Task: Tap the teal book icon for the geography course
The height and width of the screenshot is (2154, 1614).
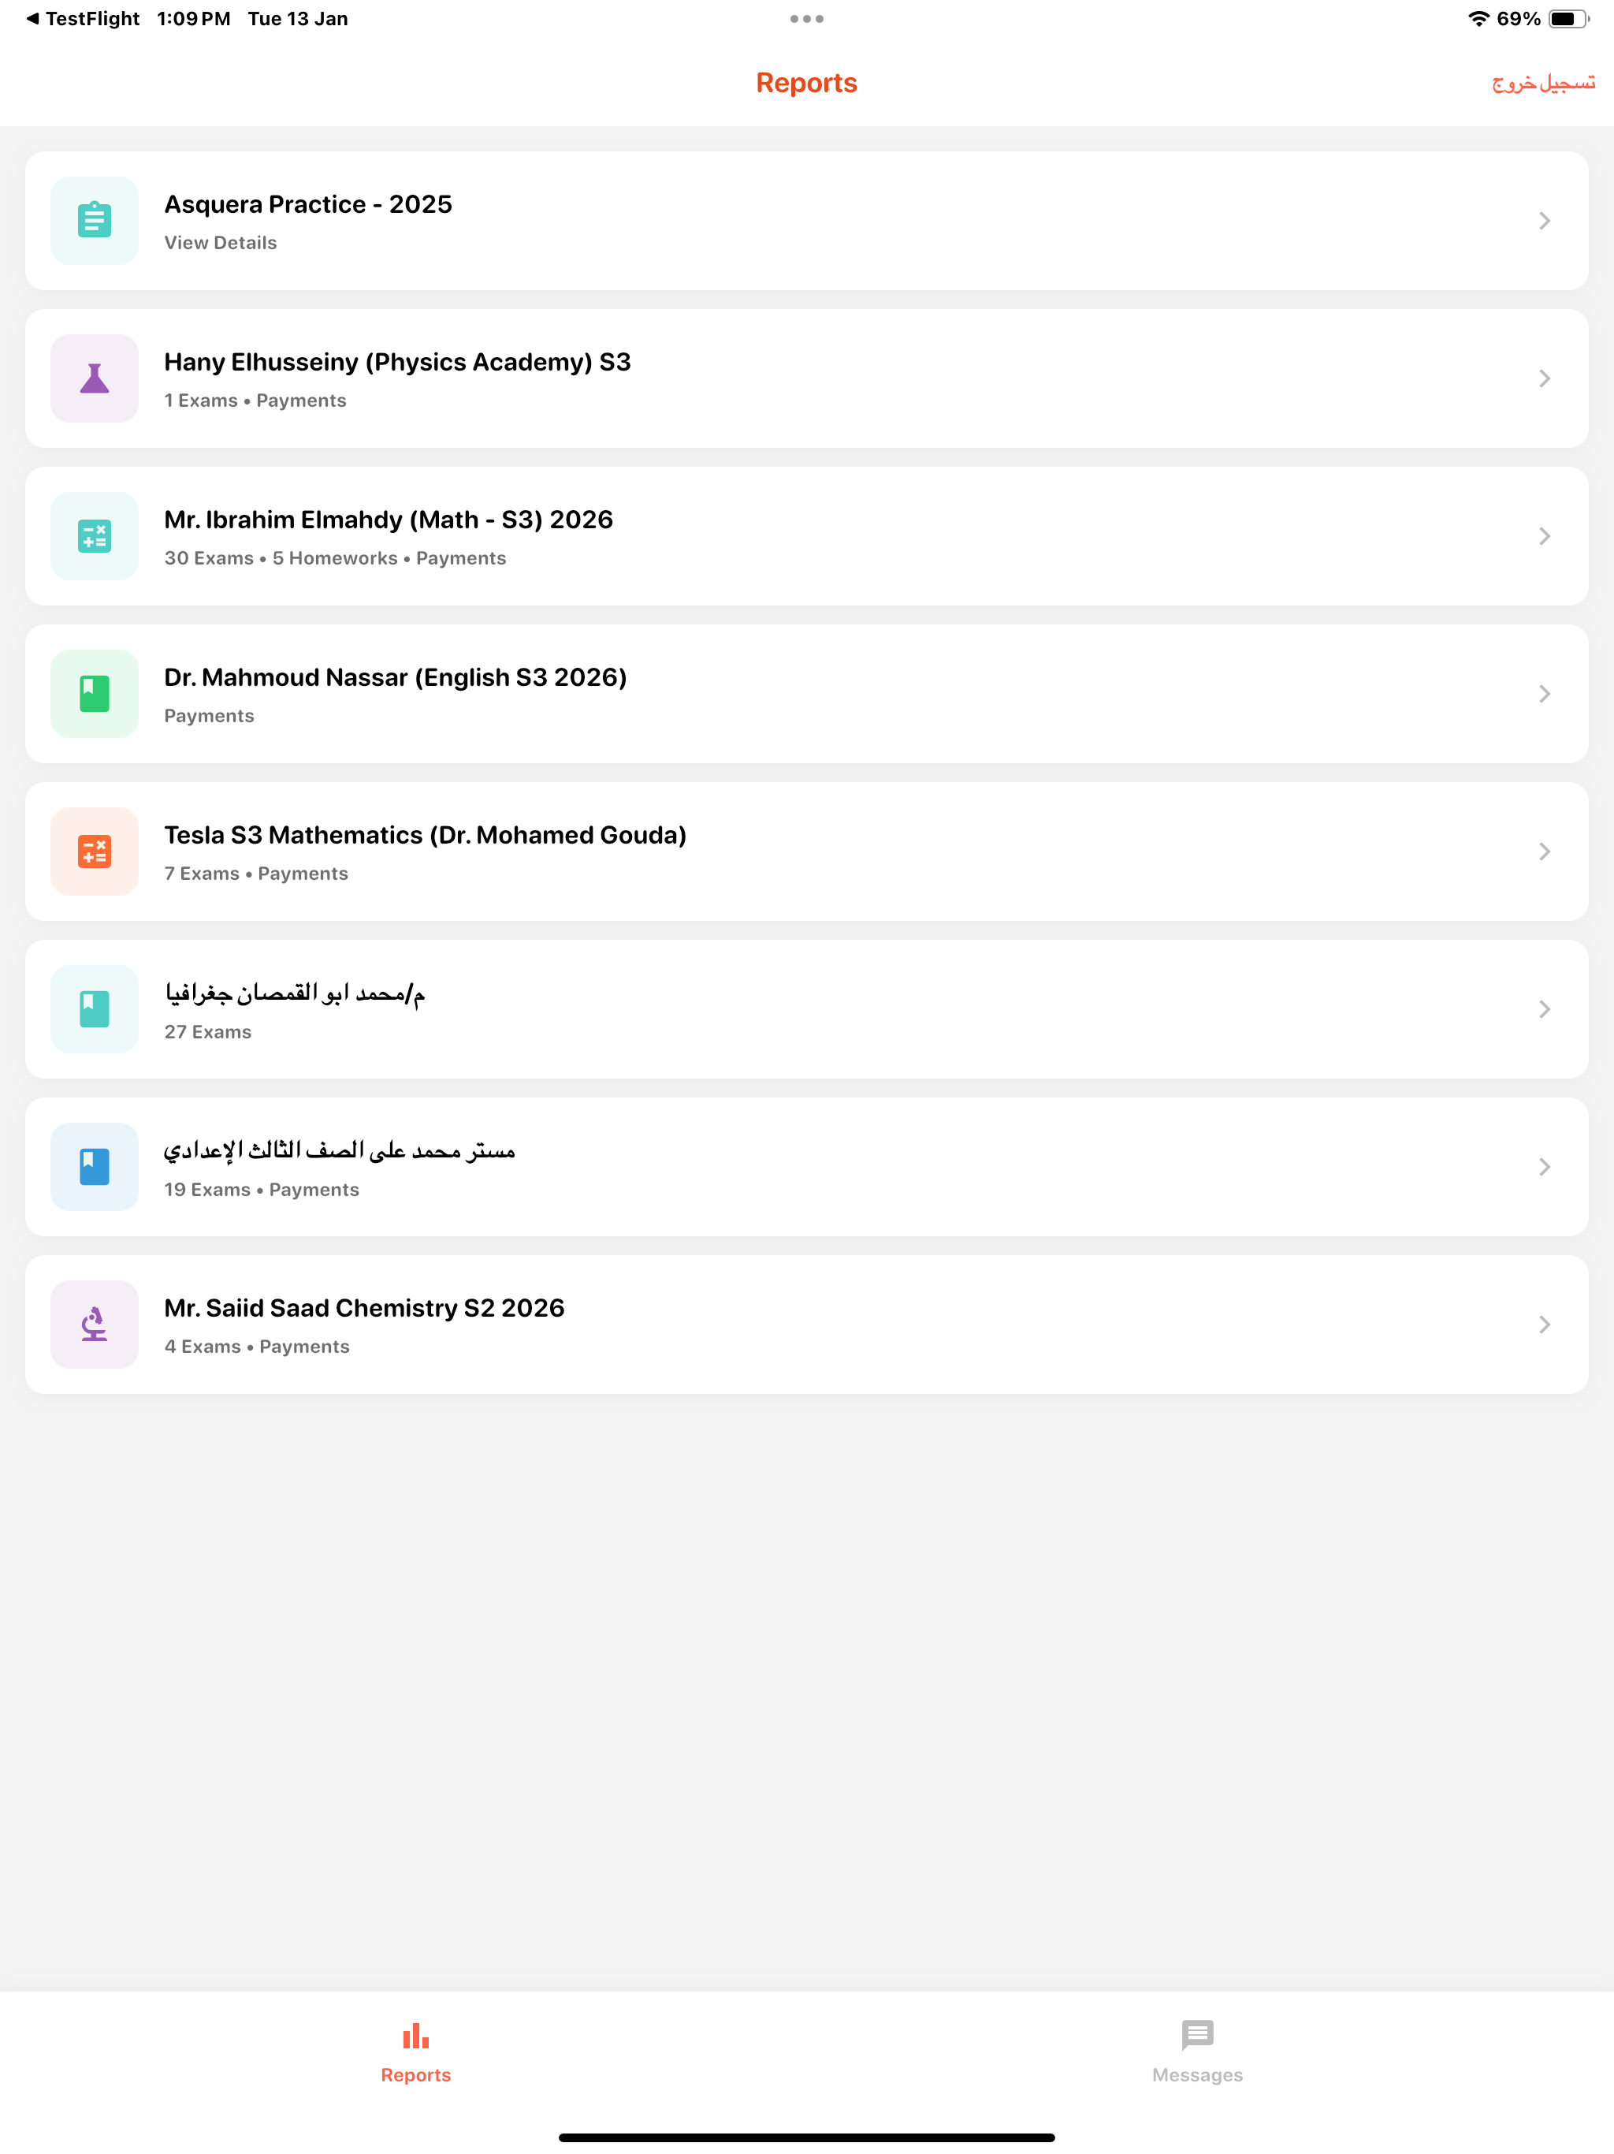Action: [95, 1009]
